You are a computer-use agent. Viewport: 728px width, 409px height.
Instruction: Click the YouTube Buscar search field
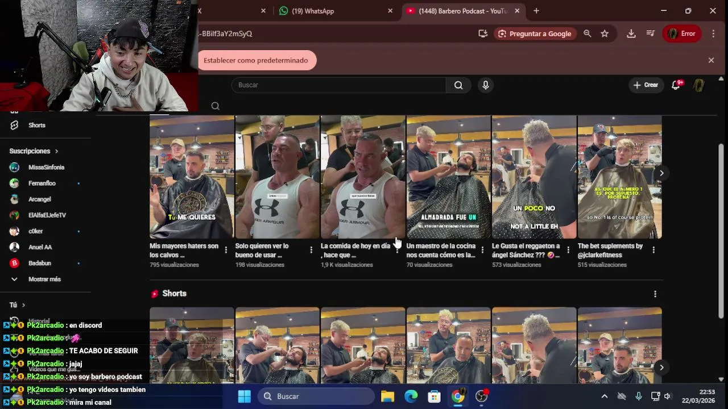(x=338, y=85)
